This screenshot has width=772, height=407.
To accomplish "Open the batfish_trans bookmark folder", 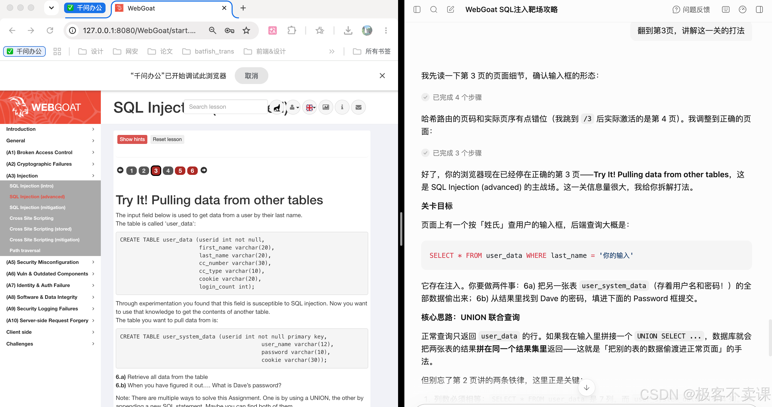I will (208, 51).
